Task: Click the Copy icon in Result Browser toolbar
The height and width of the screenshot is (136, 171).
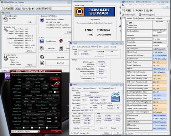Action: pos(137,11)
